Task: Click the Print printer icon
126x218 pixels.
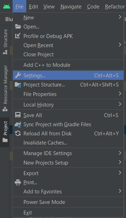Action: [18, 182]
